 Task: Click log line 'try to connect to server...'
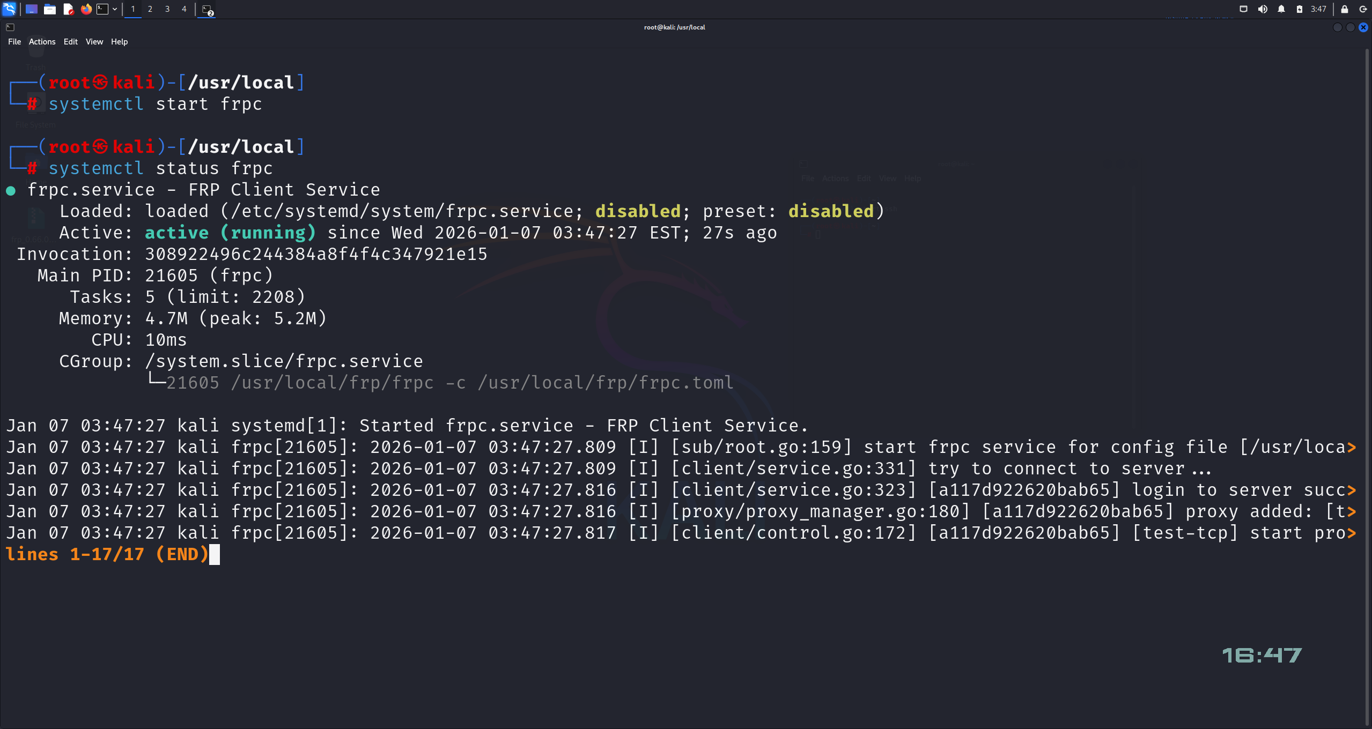click(x=609, y=468)
